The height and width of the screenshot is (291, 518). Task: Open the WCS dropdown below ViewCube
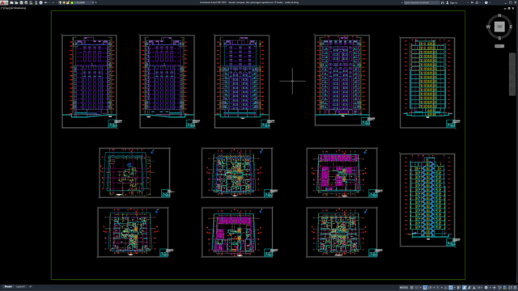499,46
